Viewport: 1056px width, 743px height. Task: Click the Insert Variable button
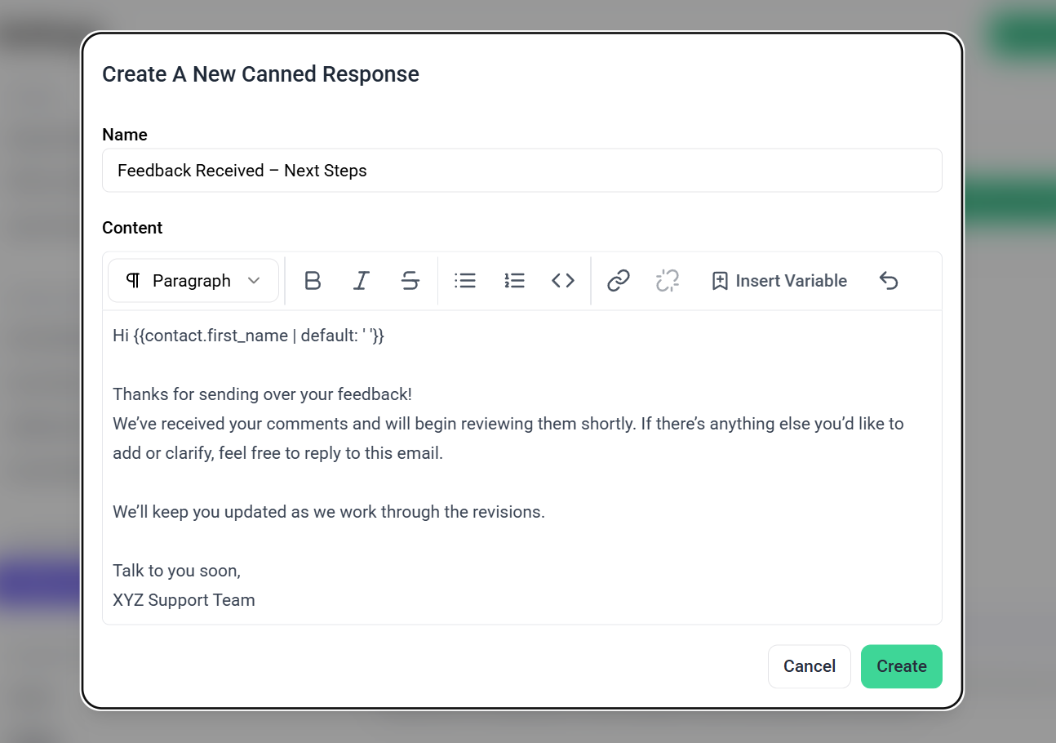tap(779, 281)
